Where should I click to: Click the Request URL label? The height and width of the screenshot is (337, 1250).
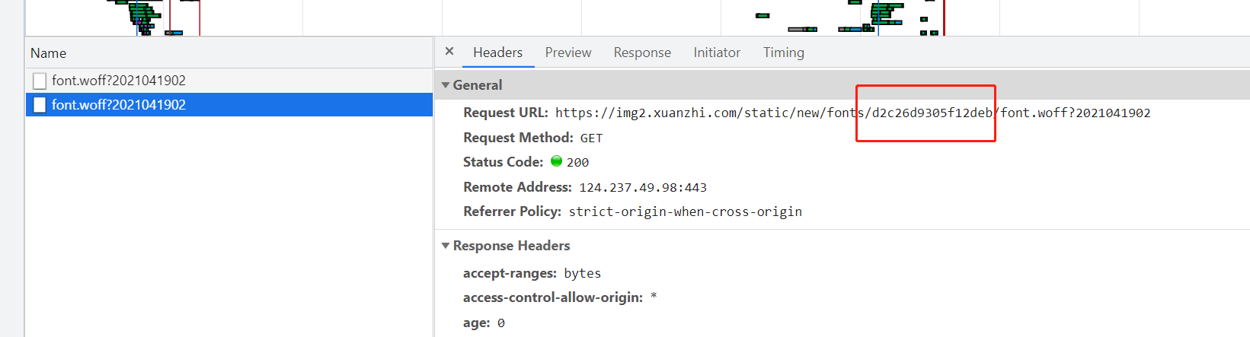(x=506, y=113)
